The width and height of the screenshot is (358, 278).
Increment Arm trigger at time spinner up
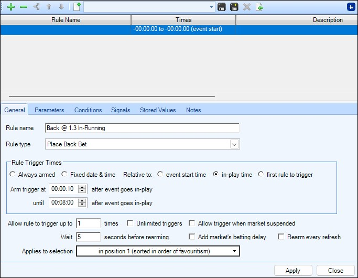point(82,187)
